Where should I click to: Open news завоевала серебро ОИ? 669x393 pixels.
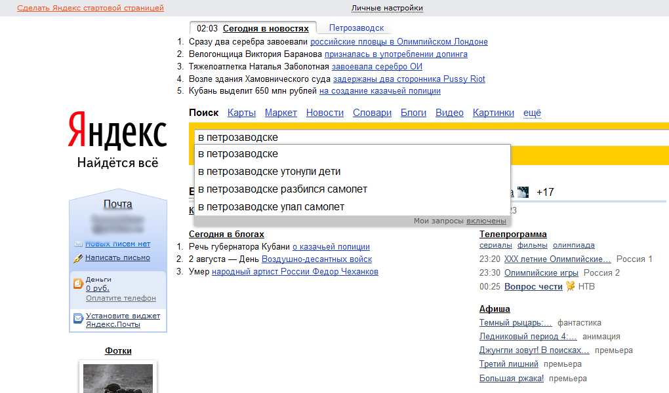click(x=377, y=67)
